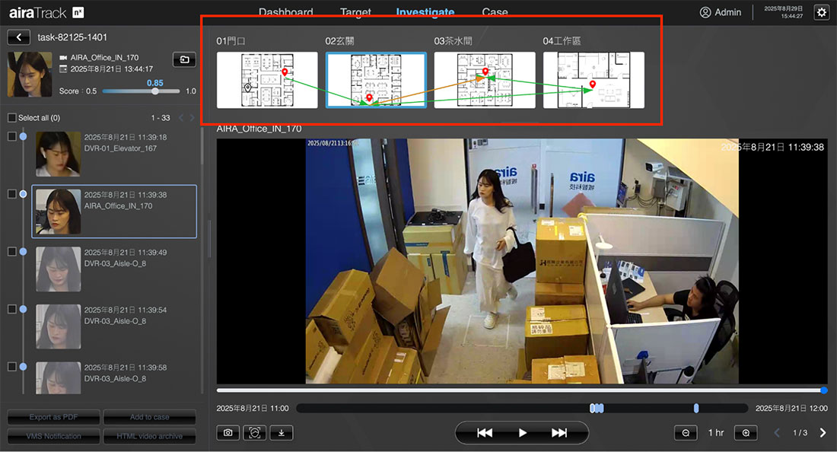Open the settings gear icon
837x452 pixels.
coord(821,12)
